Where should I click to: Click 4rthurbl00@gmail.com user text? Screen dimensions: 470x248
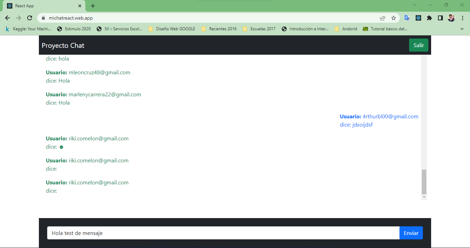391,117
